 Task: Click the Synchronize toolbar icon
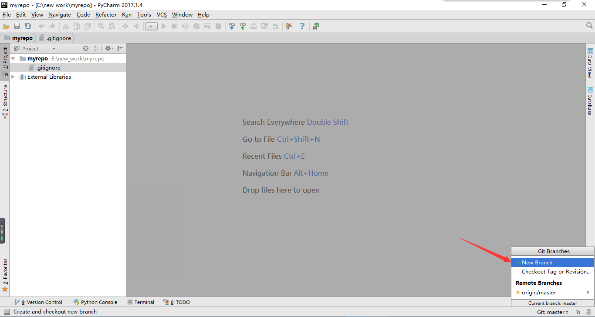[x=28, y=27]
